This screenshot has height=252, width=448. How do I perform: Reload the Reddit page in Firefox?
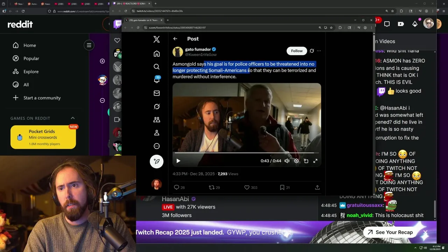click(x=23, y=11)
